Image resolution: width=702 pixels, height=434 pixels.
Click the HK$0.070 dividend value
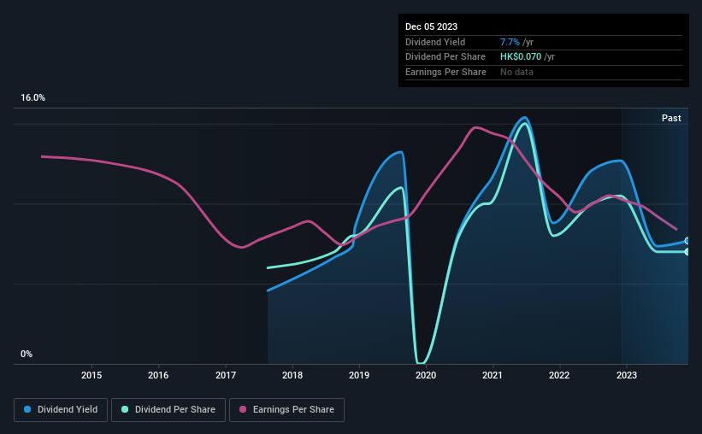pos(521,57)
